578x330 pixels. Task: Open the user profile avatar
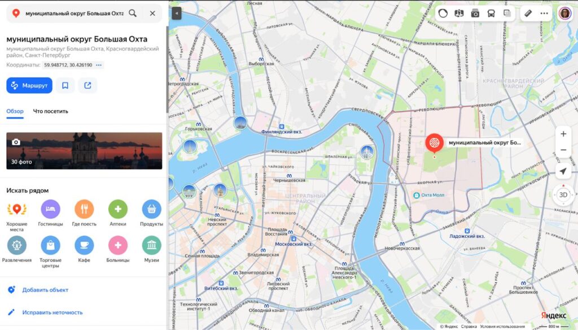pyautogui.click(x=564, y=13)
